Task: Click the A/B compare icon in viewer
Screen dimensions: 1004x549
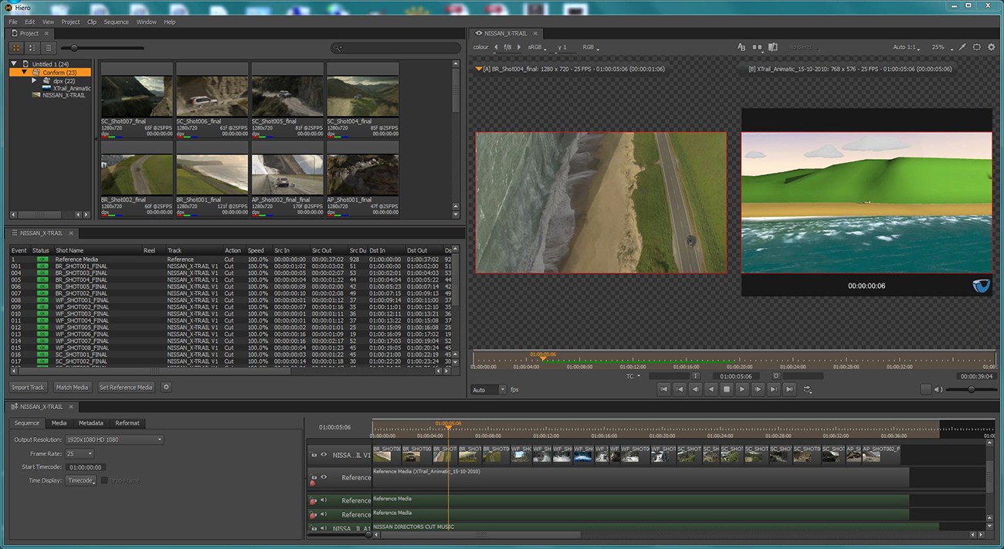Action: coord(741,47)
